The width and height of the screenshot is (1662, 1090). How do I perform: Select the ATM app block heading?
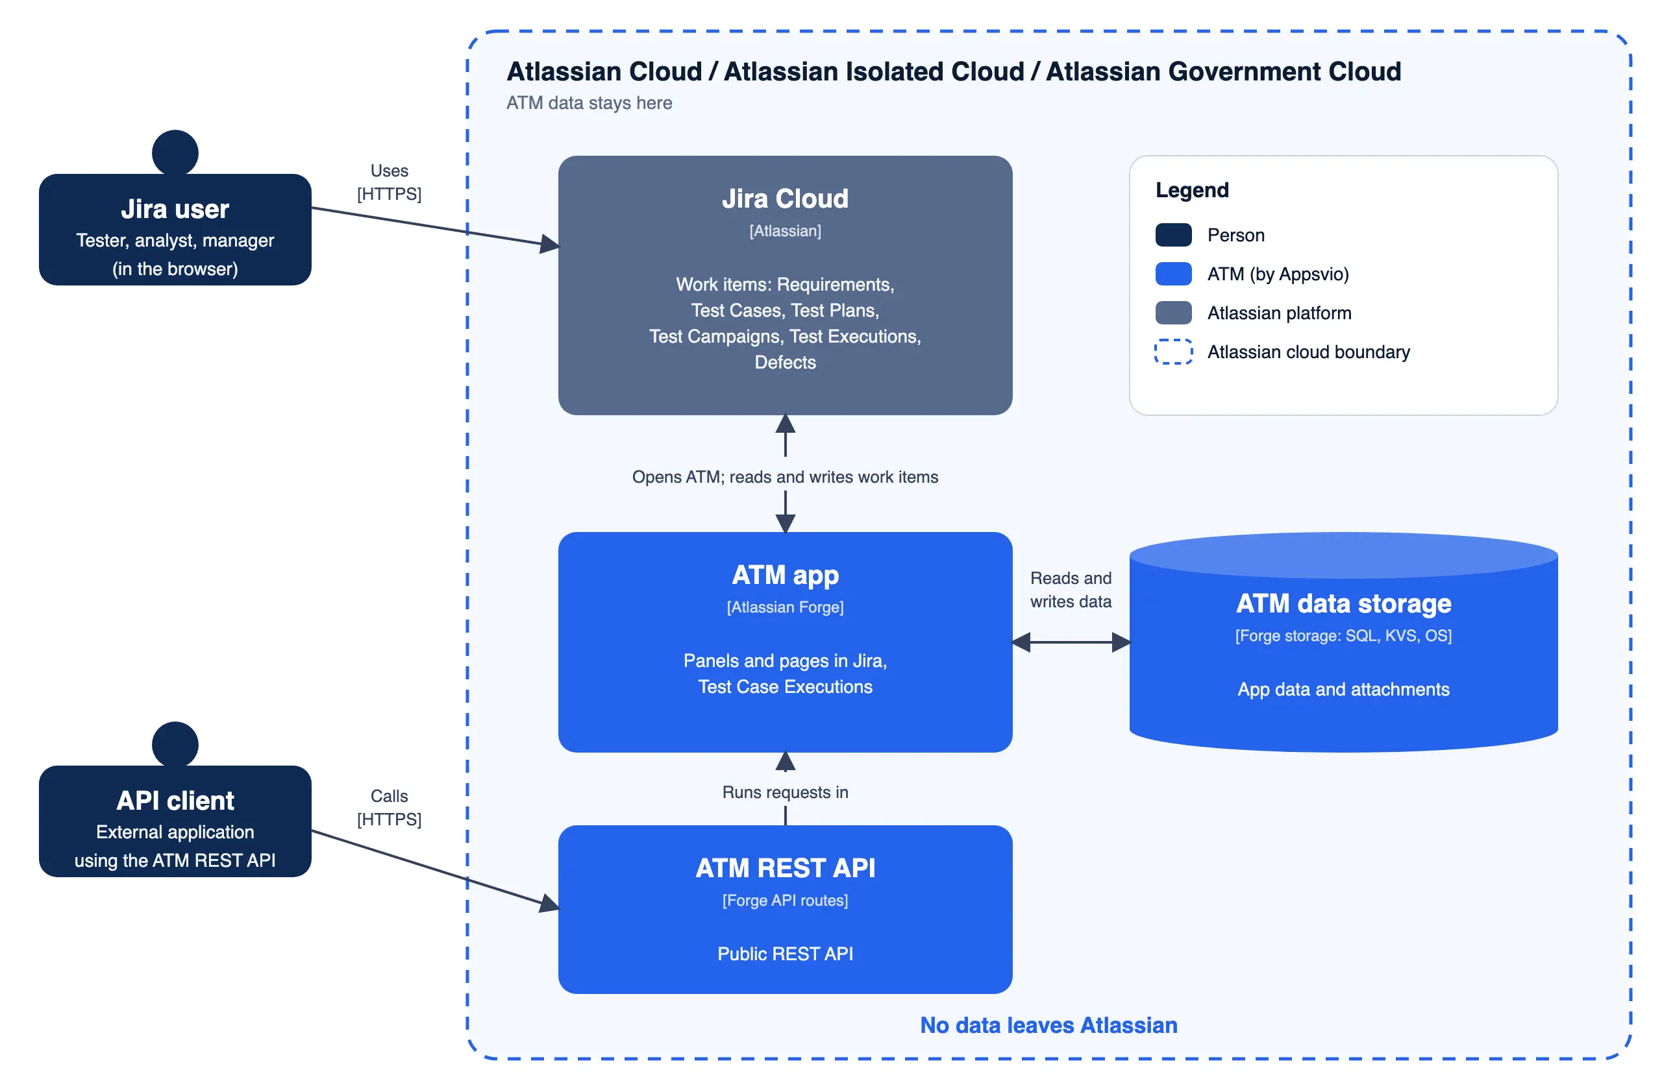click(785, 575)
